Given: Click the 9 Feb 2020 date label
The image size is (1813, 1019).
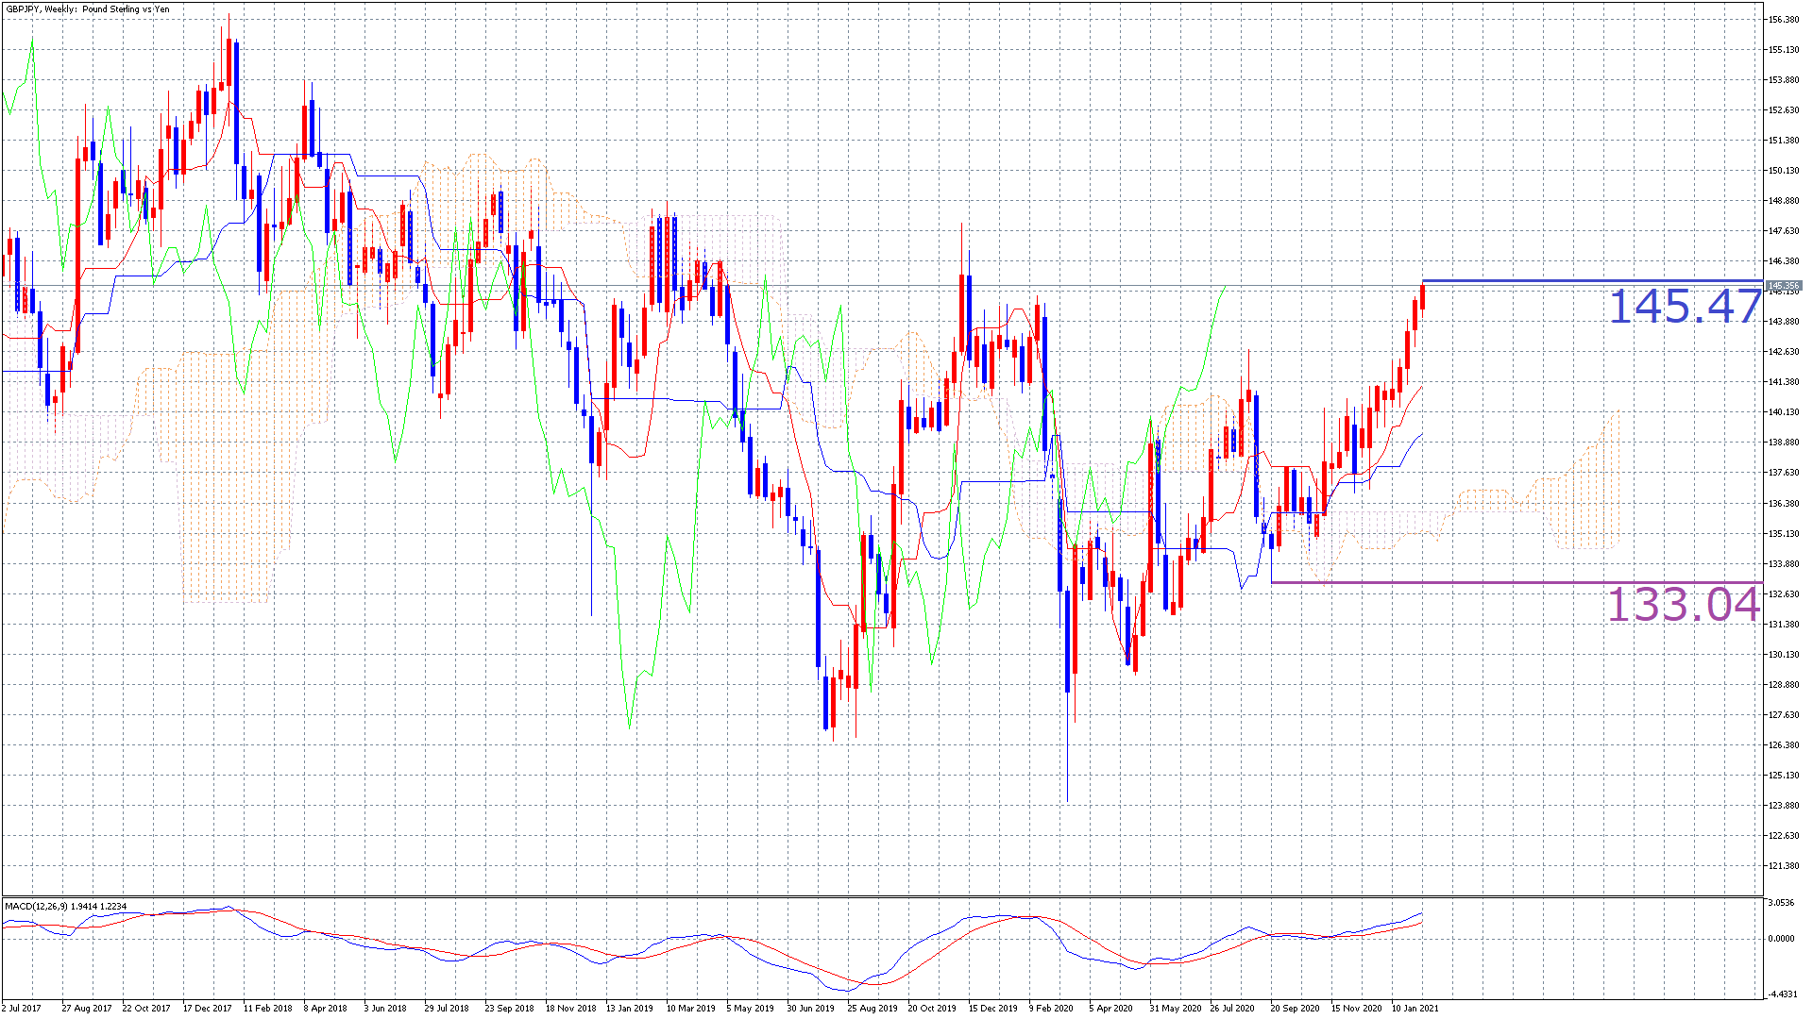Looking at the screenshot, I should tap(1051, 1008).
